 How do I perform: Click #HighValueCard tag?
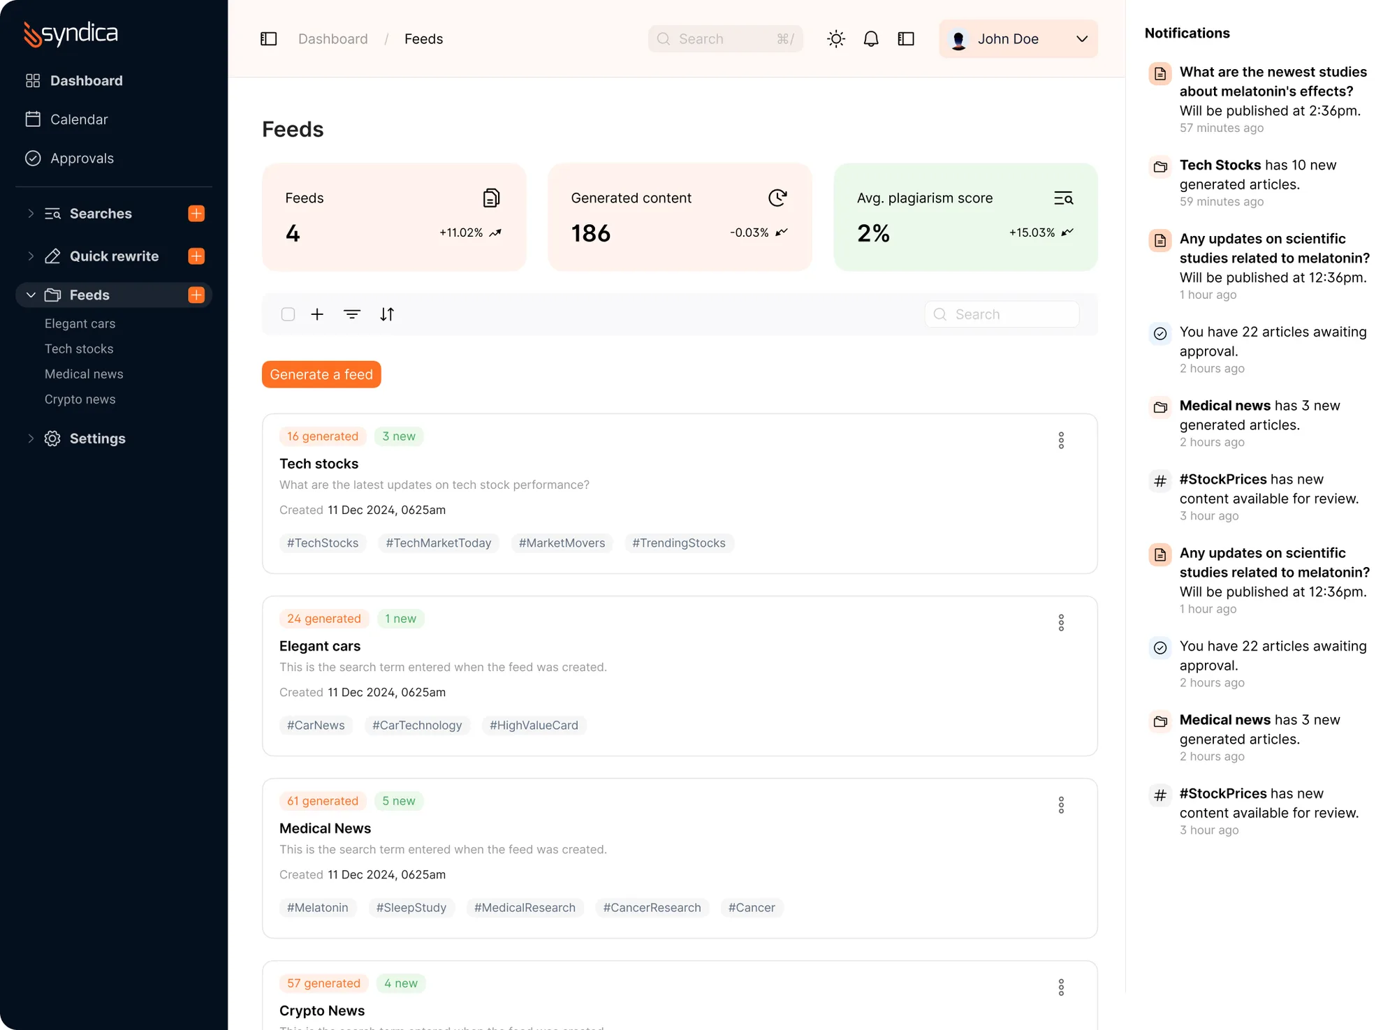534,726
